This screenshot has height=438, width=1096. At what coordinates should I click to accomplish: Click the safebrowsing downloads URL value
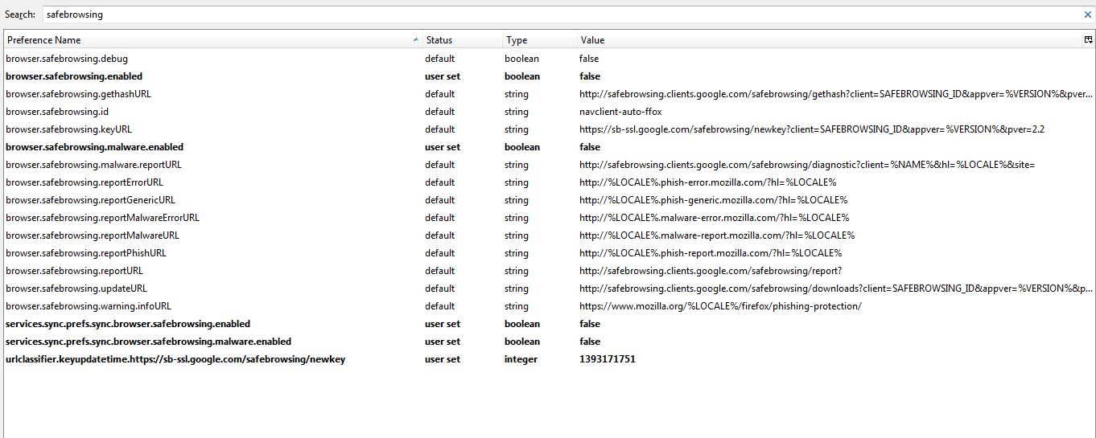pos(836,289)
